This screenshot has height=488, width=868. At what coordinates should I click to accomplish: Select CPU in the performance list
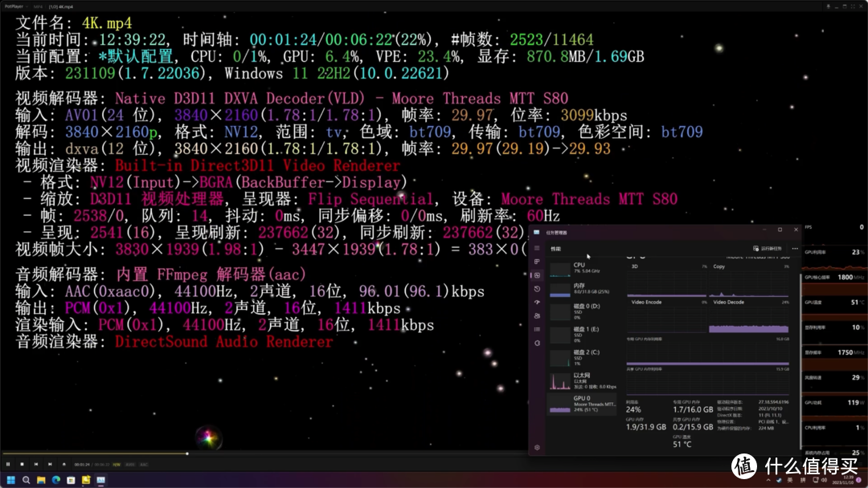(583, 269)
